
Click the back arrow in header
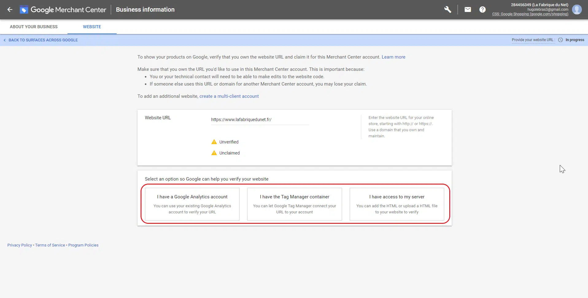click(10, 10)
